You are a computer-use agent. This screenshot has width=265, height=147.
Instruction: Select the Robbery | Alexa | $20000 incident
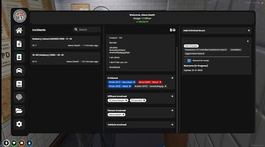(x=65, y=42)
